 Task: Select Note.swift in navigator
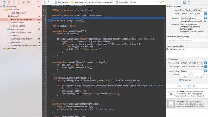pyautogui.click(x=15, y=16)
